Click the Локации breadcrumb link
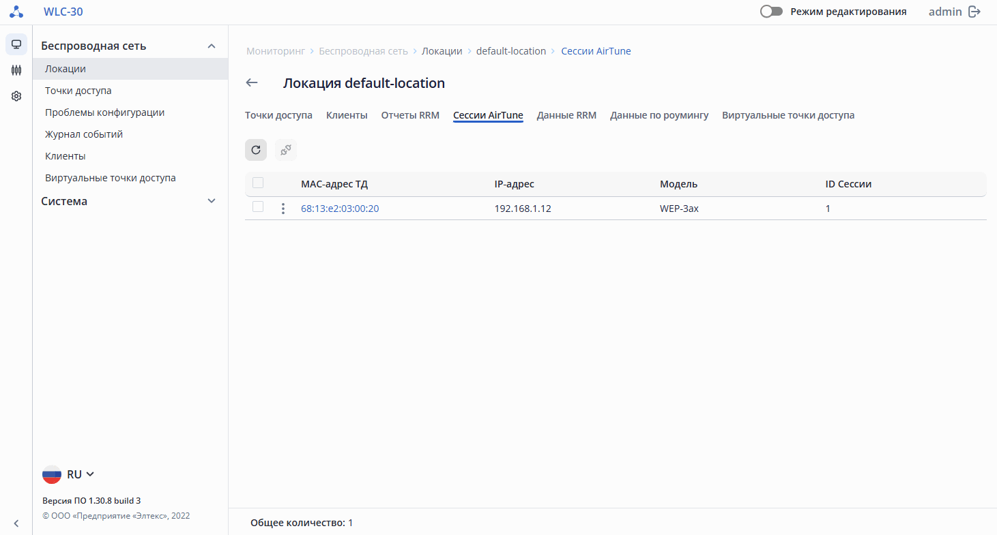Image resolution: width=997 pixels, height=535 pixels. click(442, 51)
